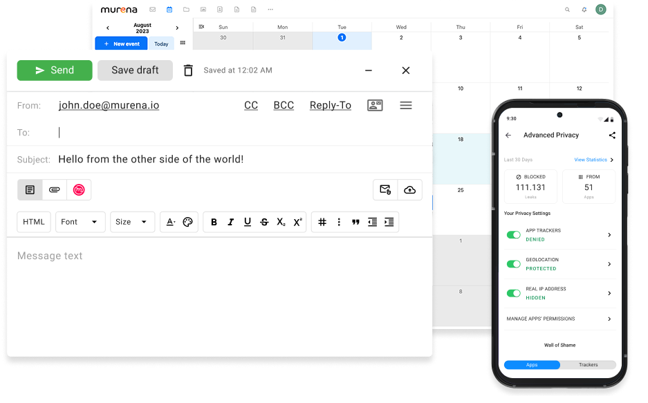This screenshot has width=648, height=403.
Task: Toggle bold text formatting
Action: (214, 222)
